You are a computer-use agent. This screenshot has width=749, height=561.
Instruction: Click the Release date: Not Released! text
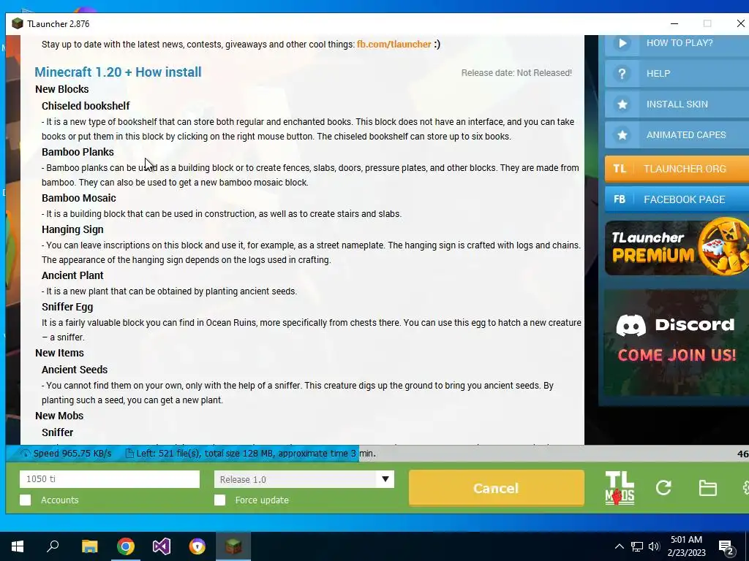pos(516,73)
